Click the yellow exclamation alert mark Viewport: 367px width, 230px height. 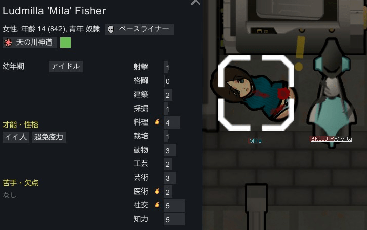299,53
